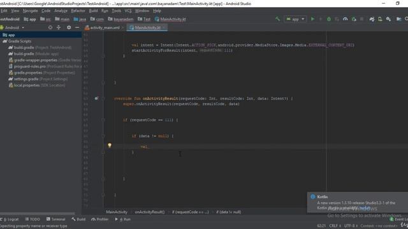Open the Code menu
This screenshot has width=408, height=229.
pos(46,11)
